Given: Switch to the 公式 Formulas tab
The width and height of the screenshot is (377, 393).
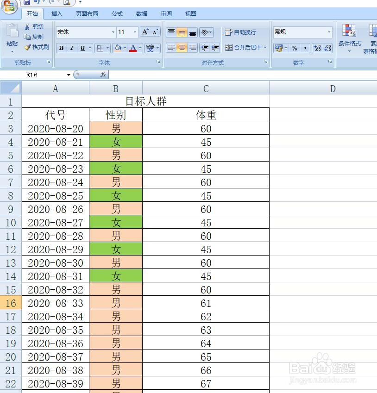Looking at the screenshot, I should pyautogui.click(x=117, y=13).
